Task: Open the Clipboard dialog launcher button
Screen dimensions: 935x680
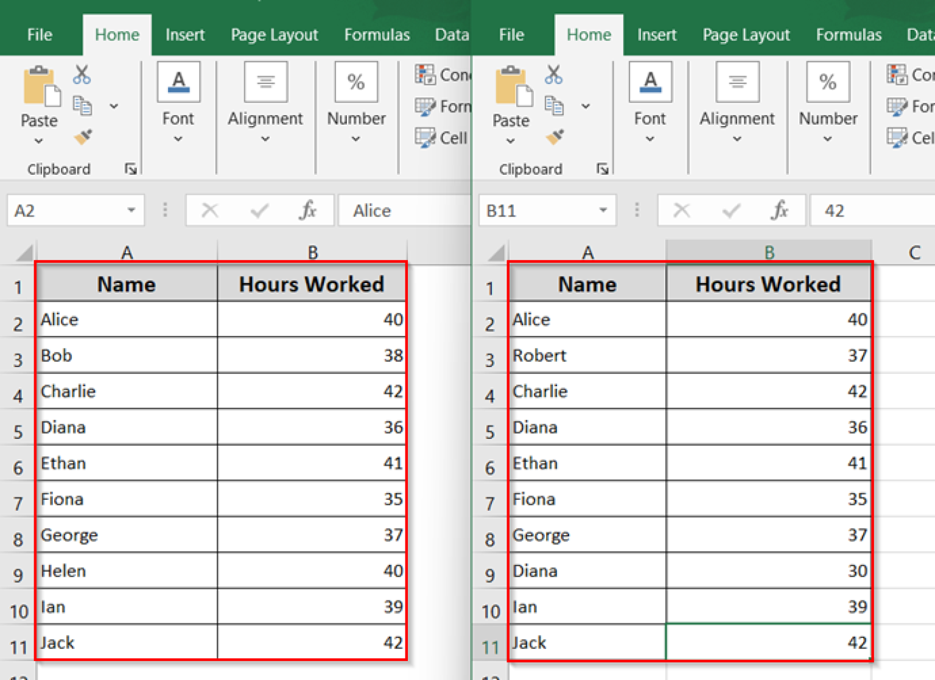Action: (x=131, y=169)
